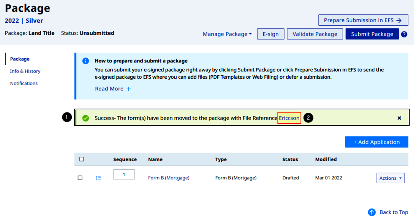Click the circled numeral 1 annotation marker

(66, 117)
